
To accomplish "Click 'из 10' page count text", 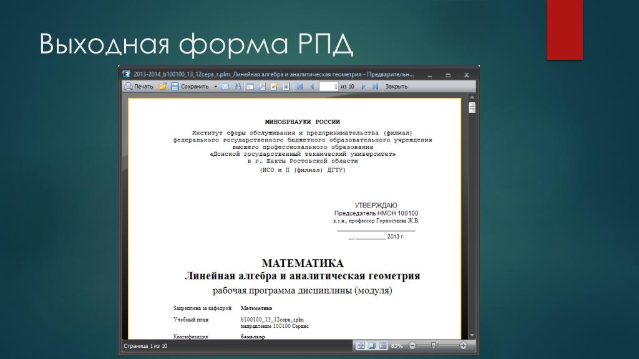I will coord(347,86).
